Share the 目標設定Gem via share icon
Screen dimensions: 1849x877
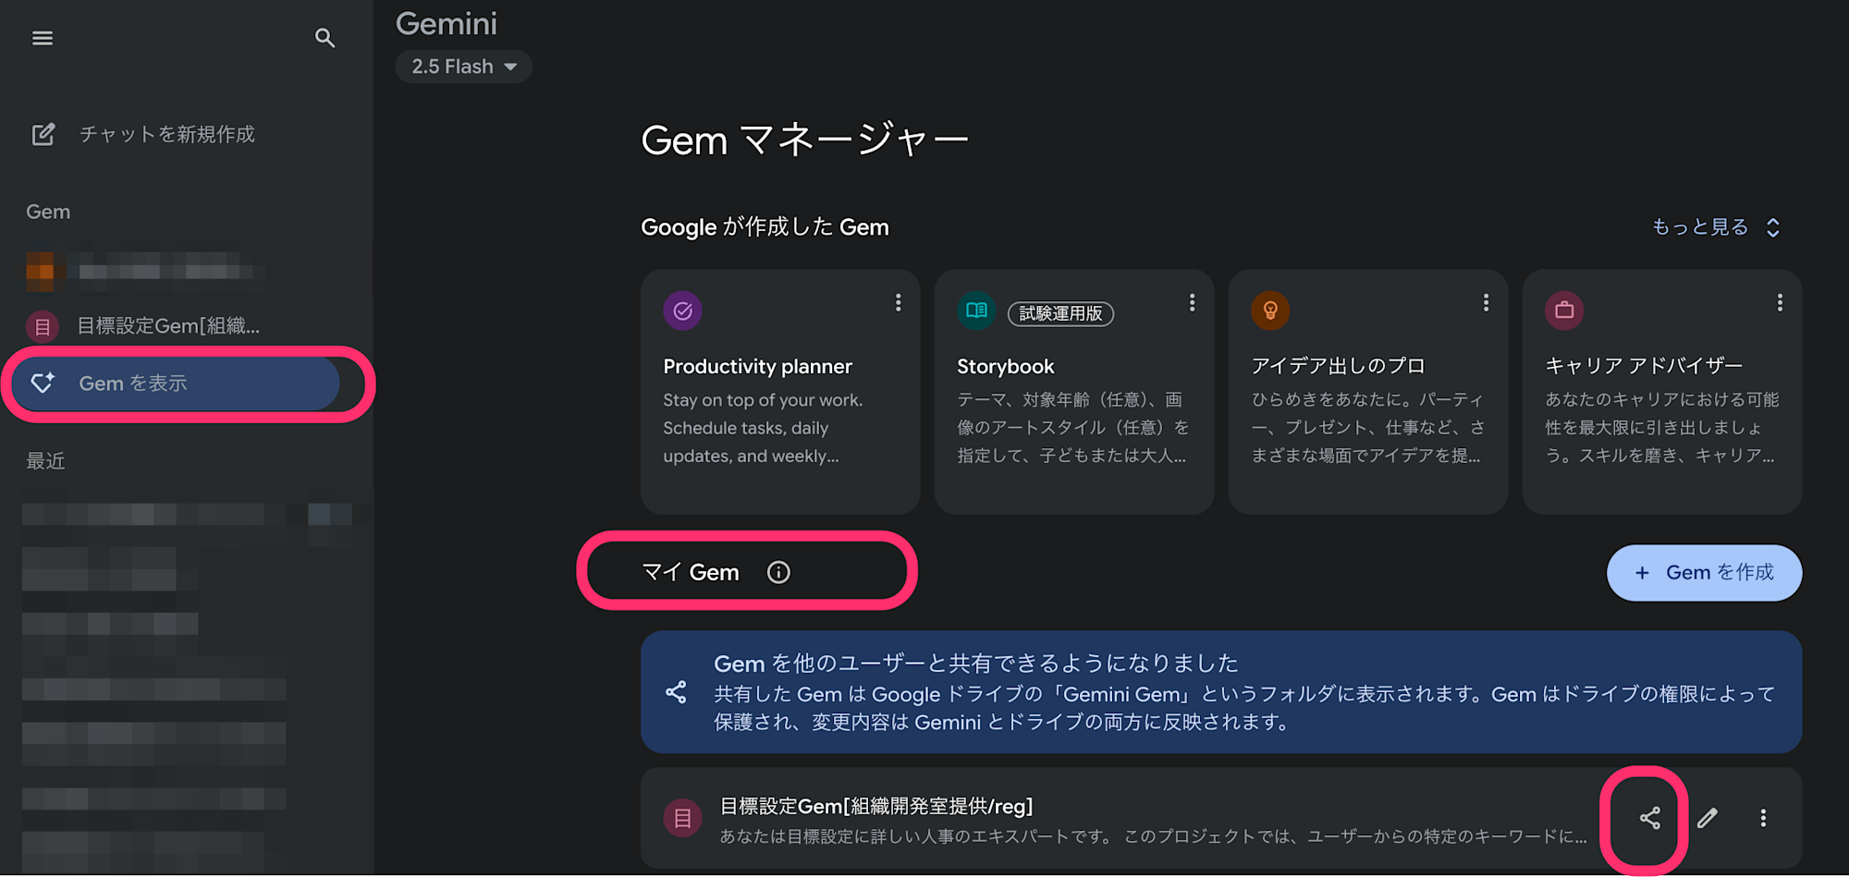1650,818
